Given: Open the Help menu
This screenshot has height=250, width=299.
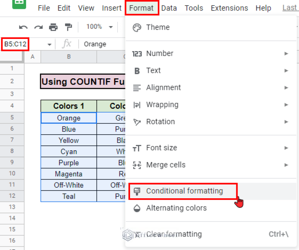Looking at the screenshot, I should (x=263, y=8).
